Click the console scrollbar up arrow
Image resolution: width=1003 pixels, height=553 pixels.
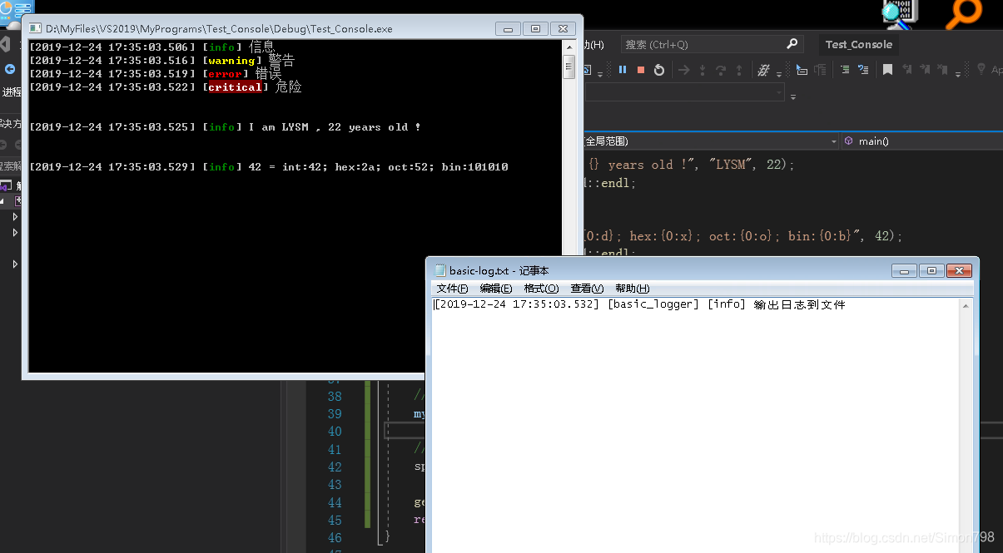(x=569, y=47)
